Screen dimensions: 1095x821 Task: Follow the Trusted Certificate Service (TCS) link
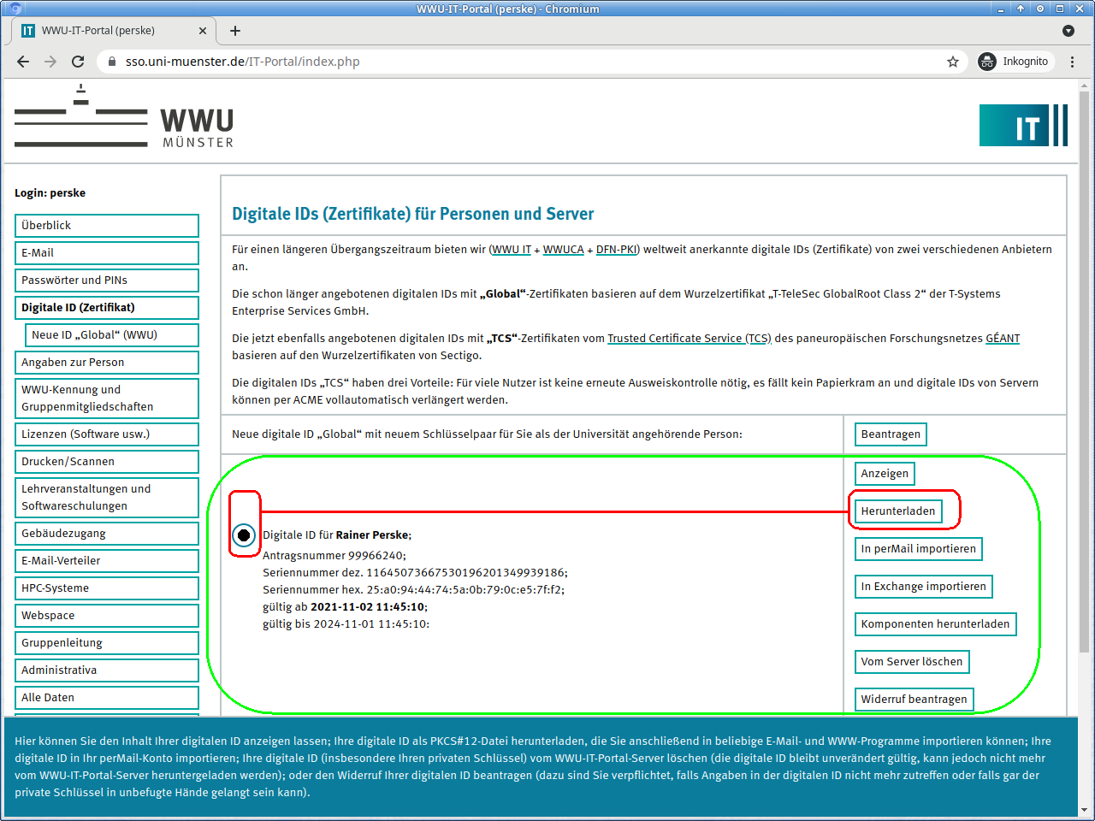tap(689, 339)
